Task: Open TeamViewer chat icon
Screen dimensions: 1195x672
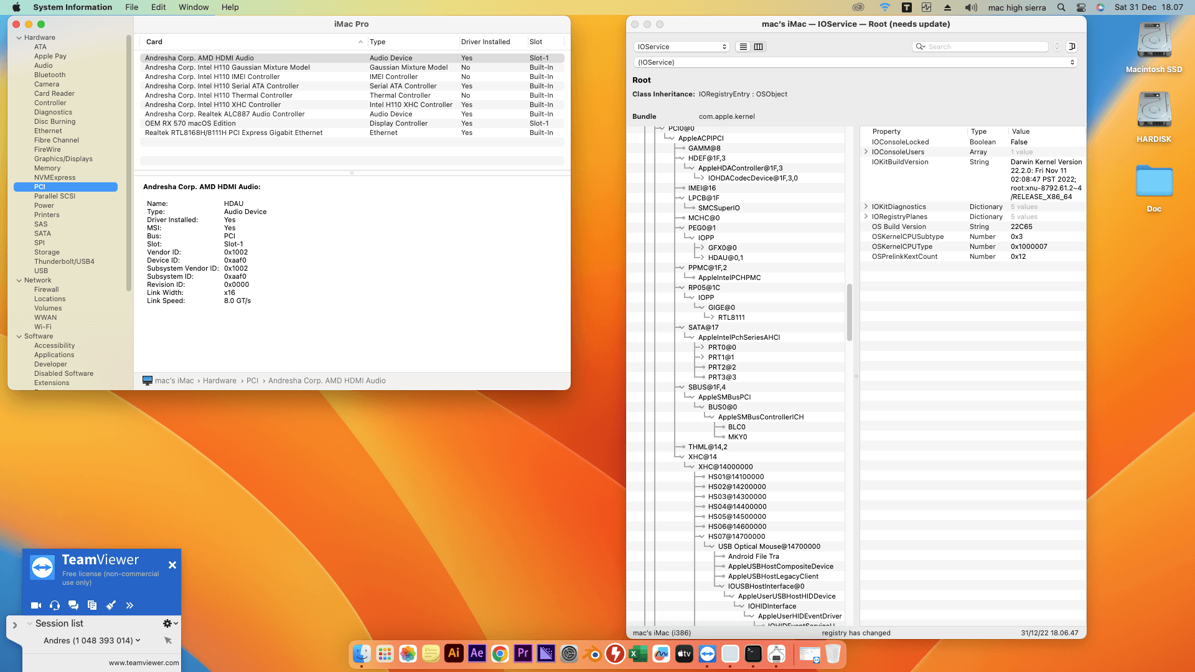Action: point(73,605)
